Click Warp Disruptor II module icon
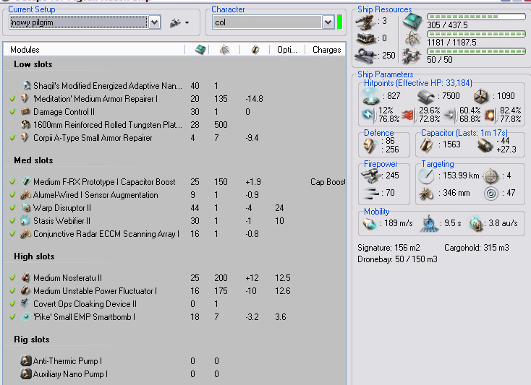Viewport: 531px width, 385px height. (x=26, y=207)
